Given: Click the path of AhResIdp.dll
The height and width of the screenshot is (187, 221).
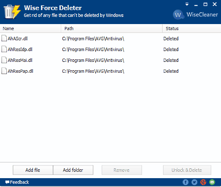Looking at the screenshot, I should [93, 50].
